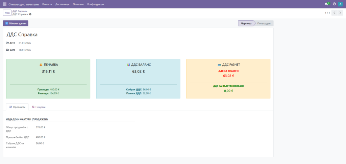Screen dimensions: 346x164
Task: Click the refresh icon in Обнови данни
Action: point(6,23)
